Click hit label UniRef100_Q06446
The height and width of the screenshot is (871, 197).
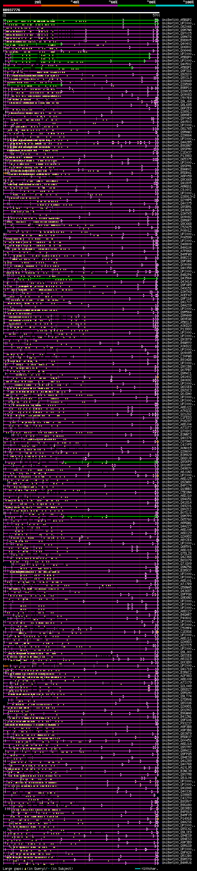coord(177,50)
